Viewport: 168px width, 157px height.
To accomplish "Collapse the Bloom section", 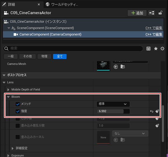I will [x=8, y=97].
